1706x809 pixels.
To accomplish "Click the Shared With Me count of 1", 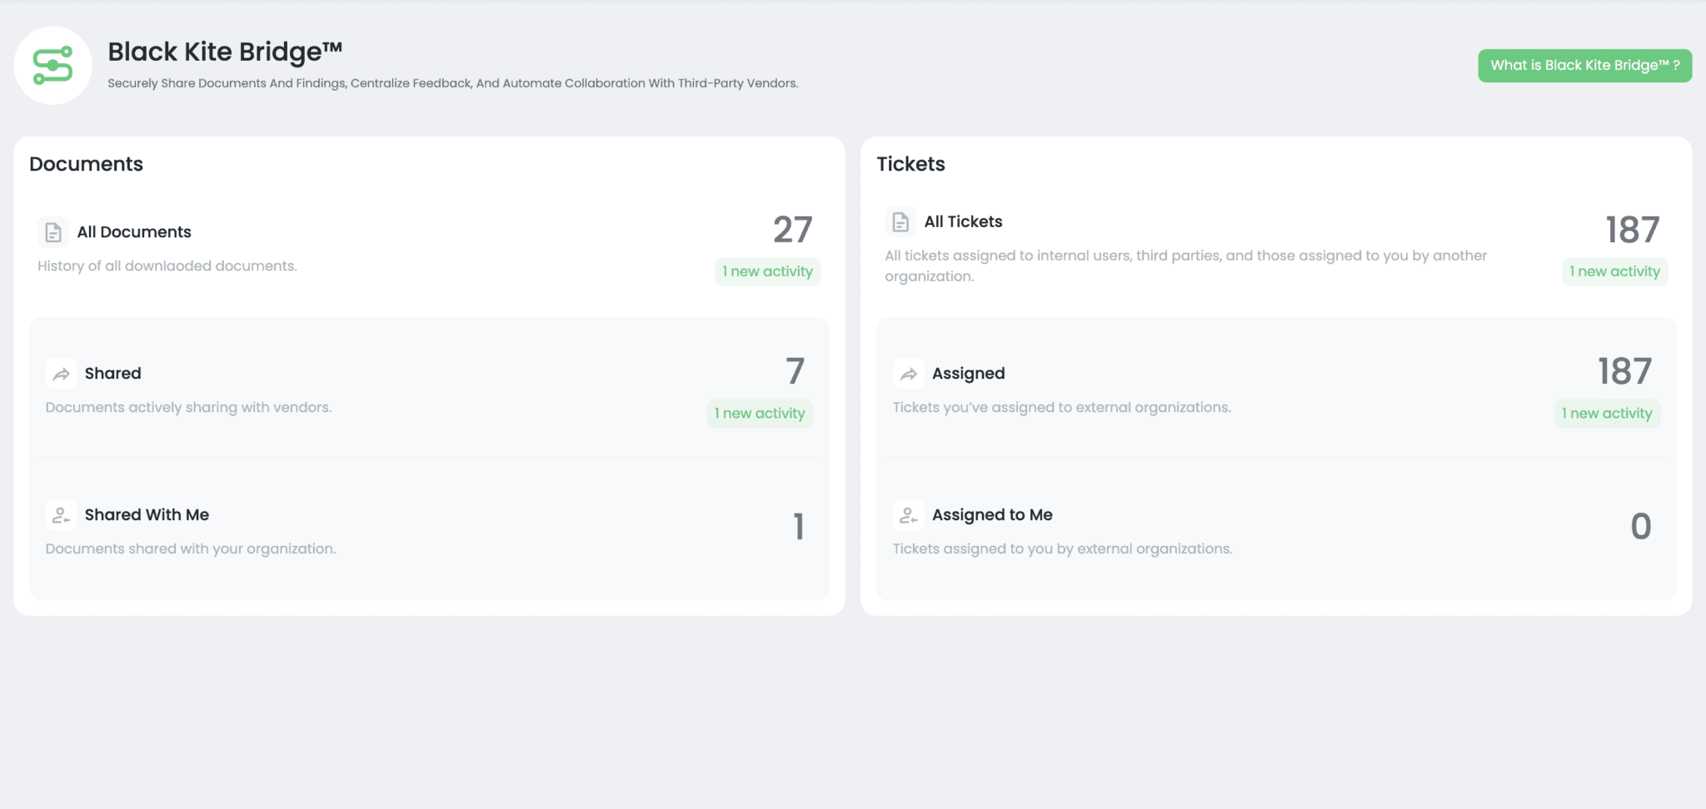I will [798, 526].
